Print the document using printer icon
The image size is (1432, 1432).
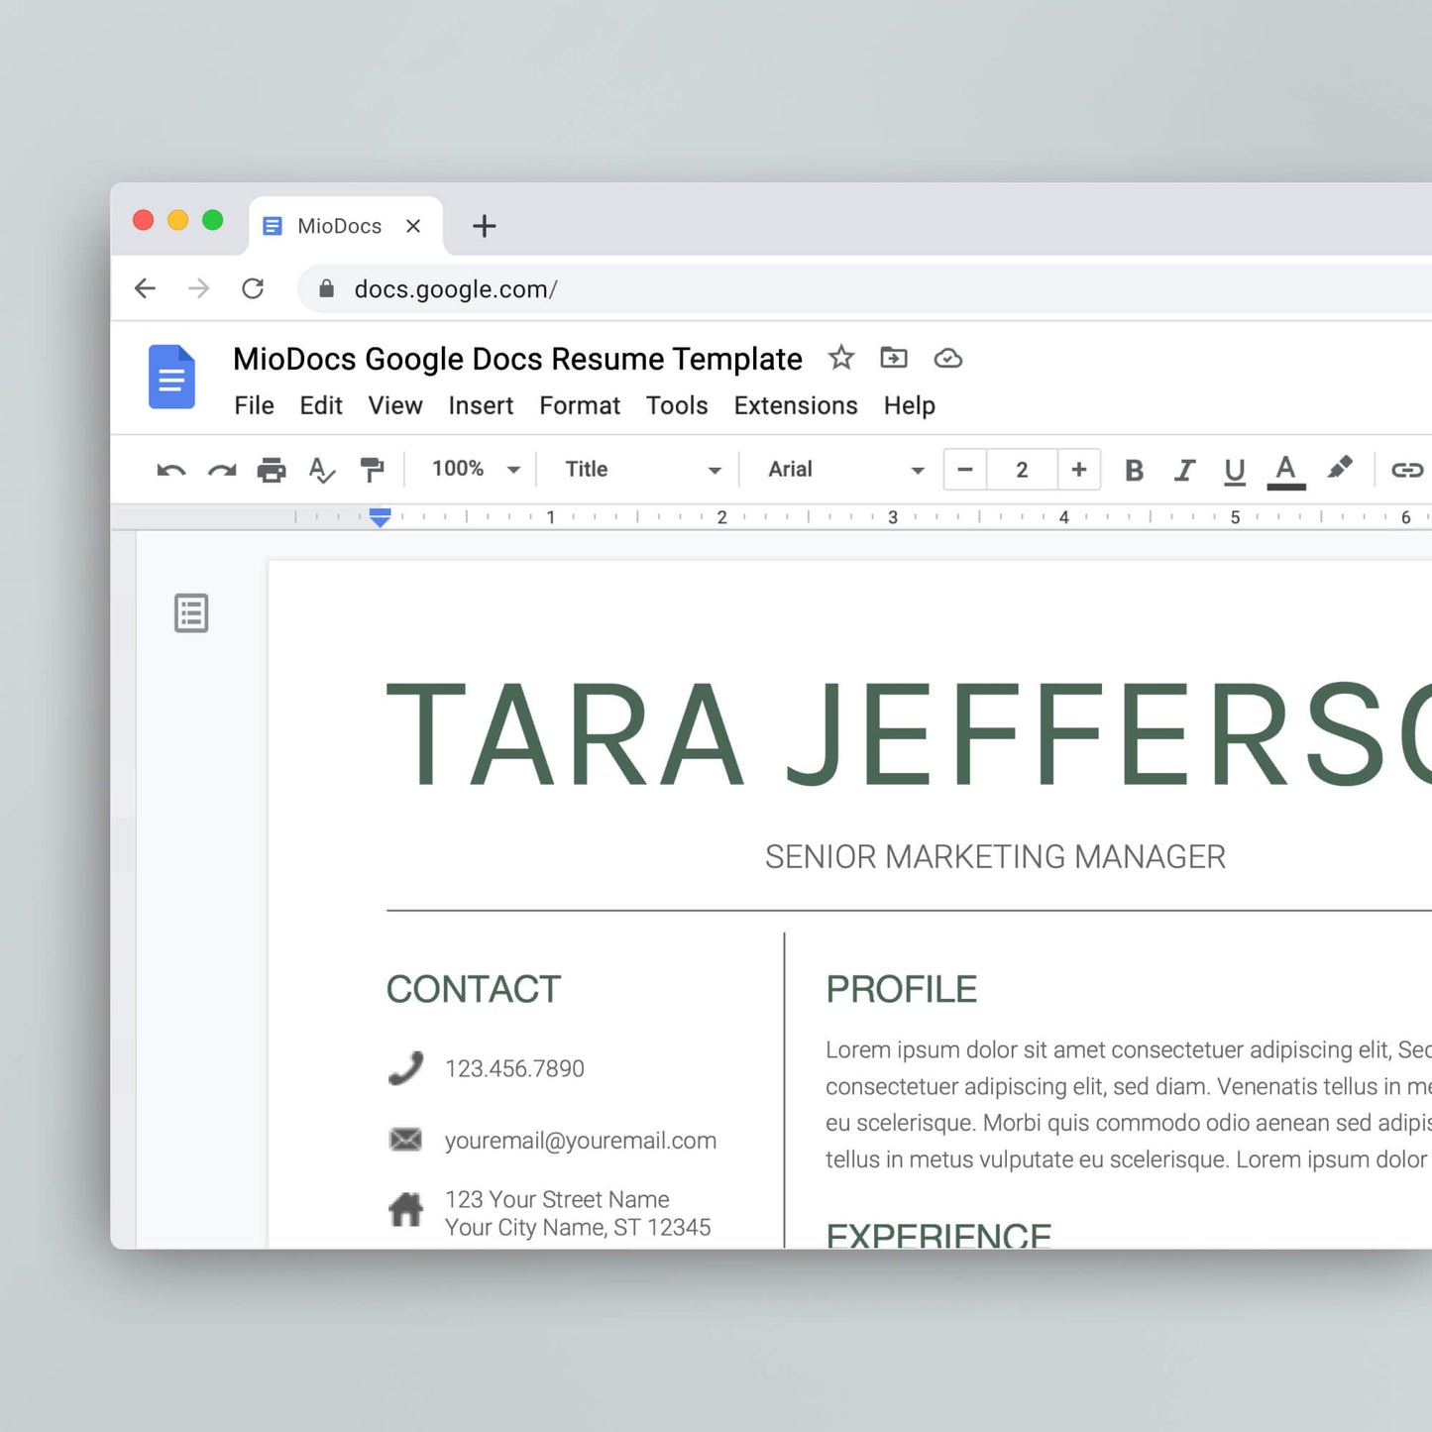click(x=272, y=470)
